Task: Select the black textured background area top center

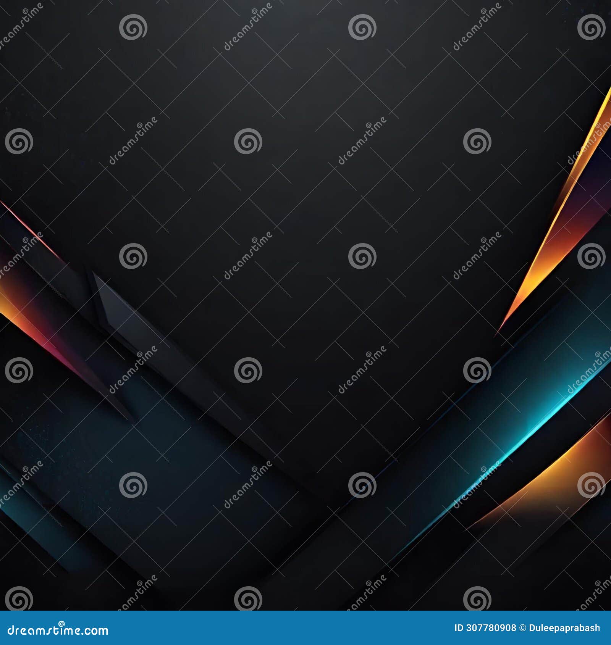Action: (x=305, y=76)
